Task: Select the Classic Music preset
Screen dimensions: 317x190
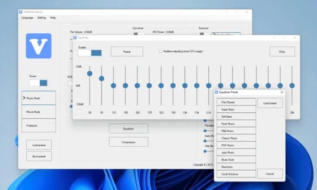Action: pos(236,138)
